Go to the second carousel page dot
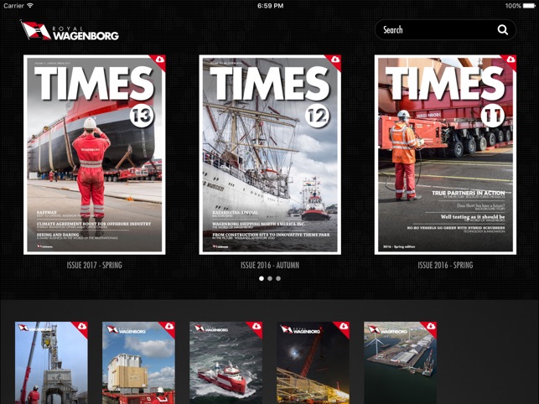Viewport: 539px width, 404px height. pos(270,278)
